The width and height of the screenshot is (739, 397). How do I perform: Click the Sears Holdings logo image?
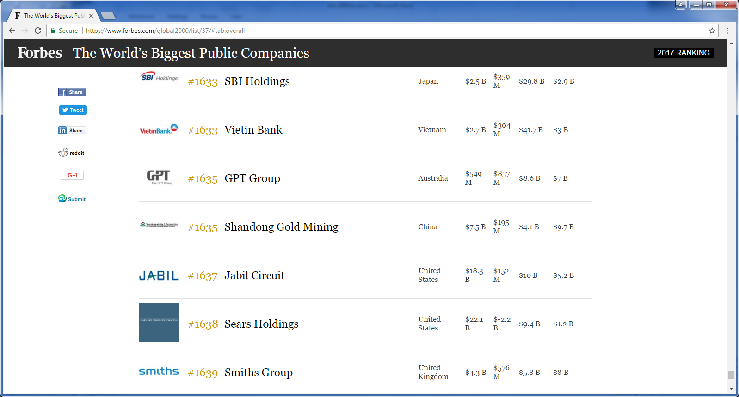coord(159,323)
